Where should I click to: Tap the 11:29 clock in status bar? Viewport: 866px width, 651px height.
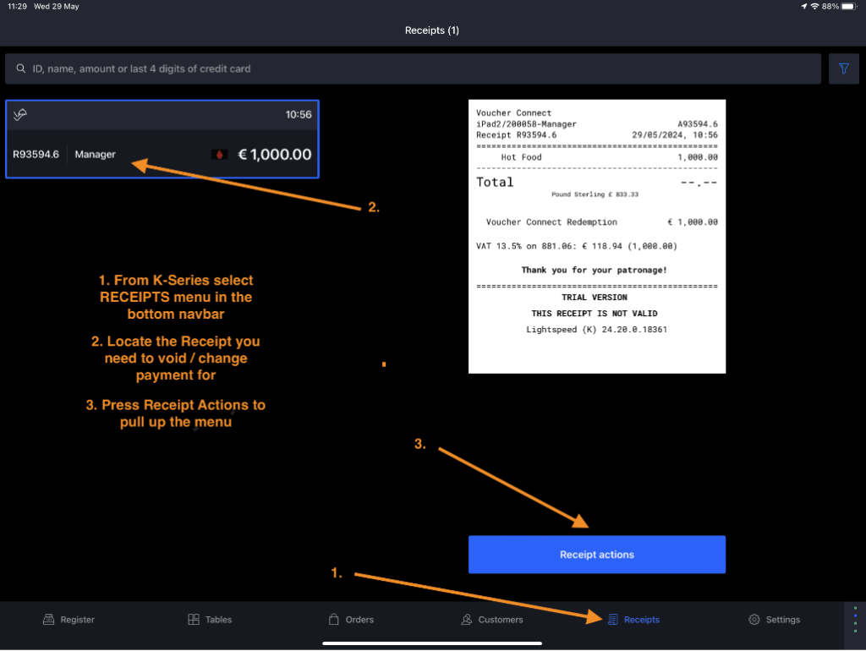(x=17, y=7)
